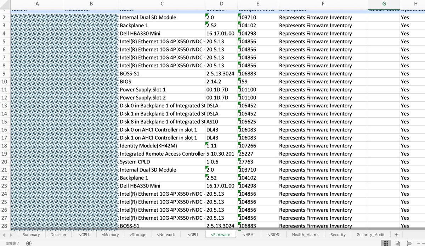Click component ID 106883 in row 9
The width and height of the screenshot is (425, 246).
tap(258, 74)
